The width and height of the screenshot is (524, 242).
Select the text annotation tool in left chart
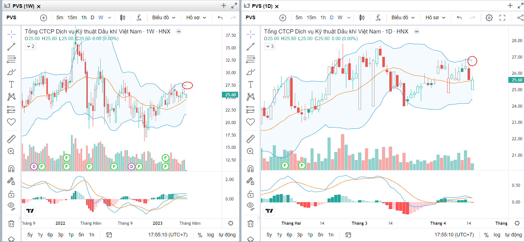11,84
